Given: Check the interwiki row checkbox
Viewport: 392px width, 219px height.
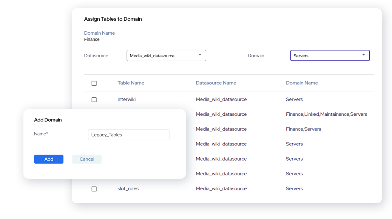Looking at the screenshot, I should click(94, 100).
